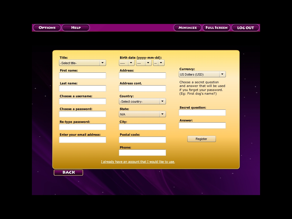Viewport: 292px width, 219px height.
Task: Follow the already have an account link
Action: tap(138, 162)
